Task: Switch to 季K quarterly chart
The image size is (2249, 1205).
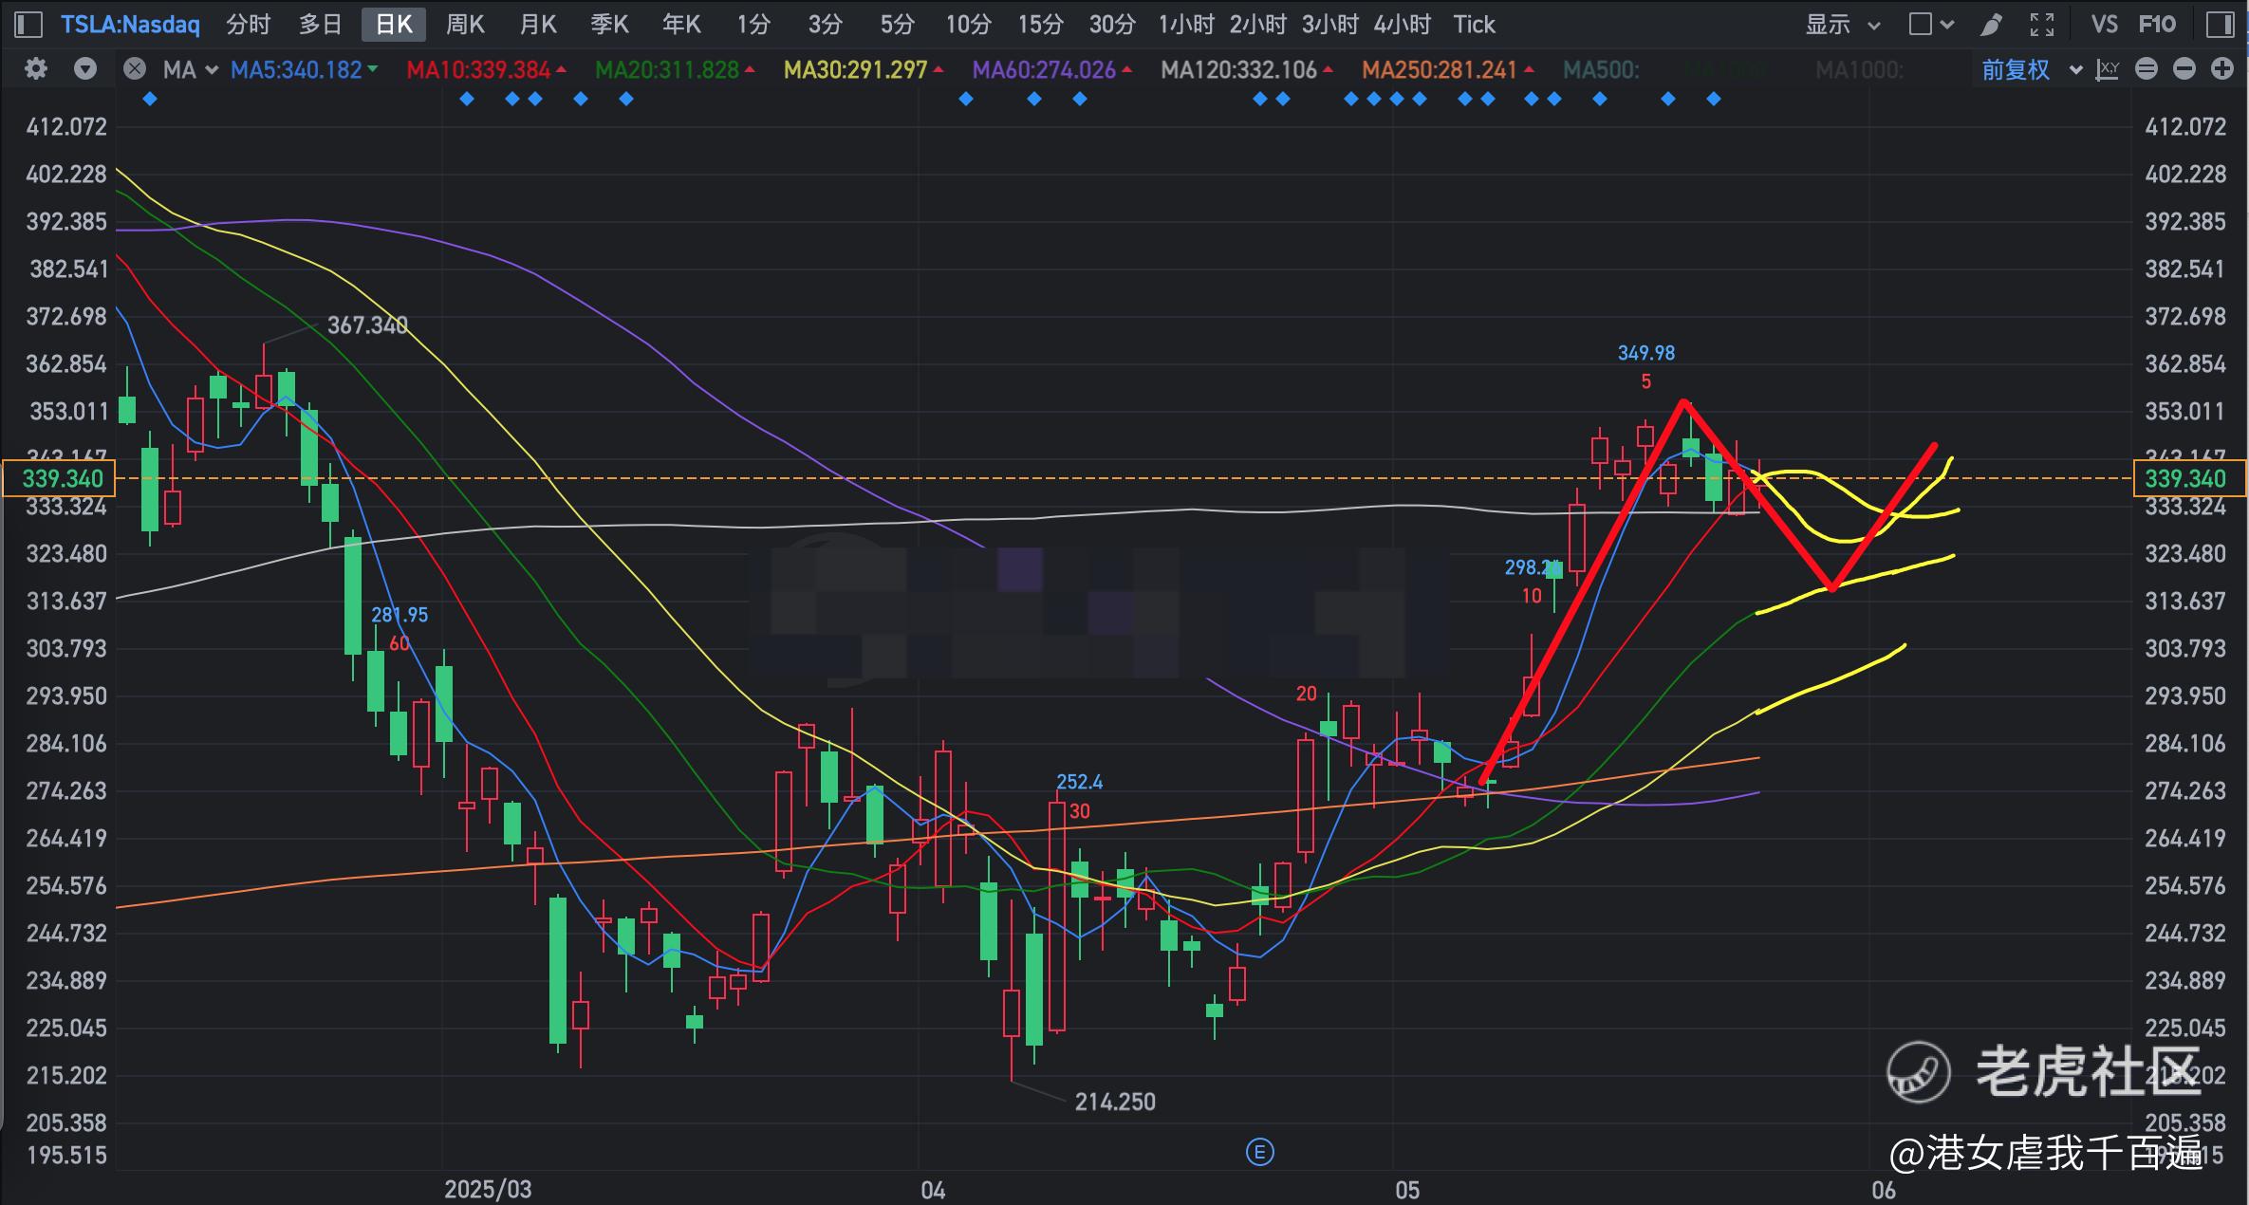Action: [610, 24]
